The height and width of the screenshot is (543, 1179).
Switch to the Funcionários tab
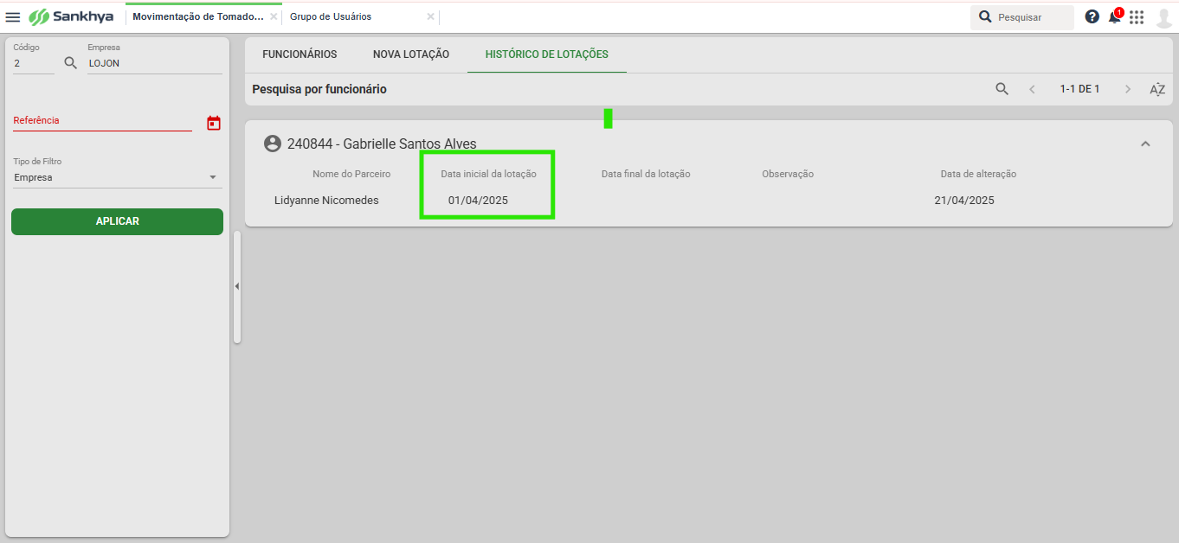[x=300, y=54]
